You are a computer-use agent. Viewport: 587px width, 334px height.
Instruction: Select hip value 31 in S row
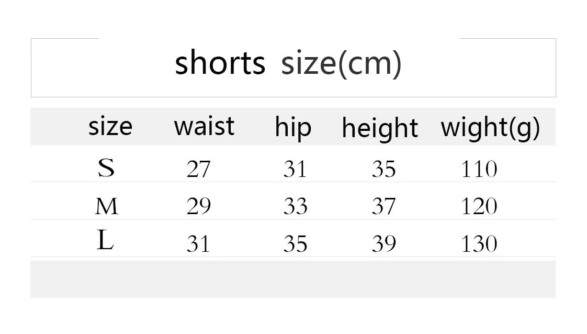[x=295, y=169]
